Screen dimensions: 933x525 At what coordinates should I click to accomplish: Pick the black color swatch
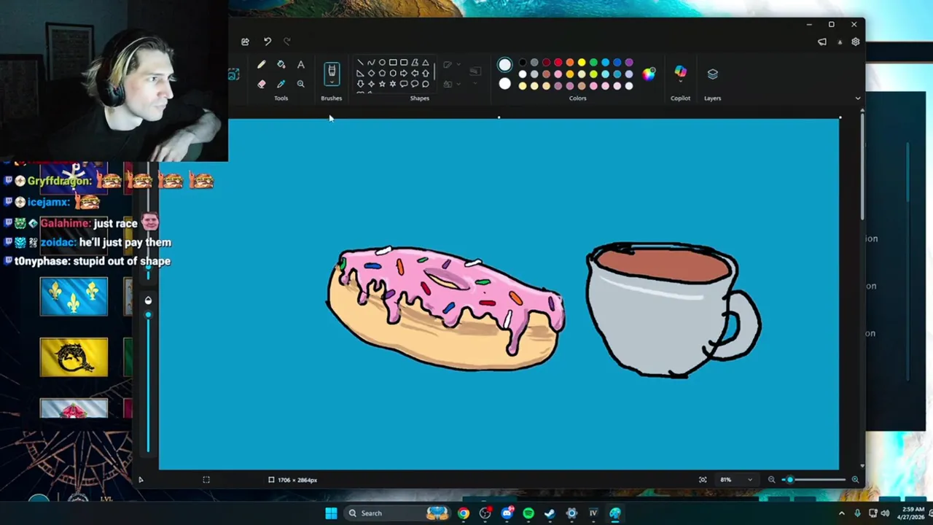[x=523, y=62]
